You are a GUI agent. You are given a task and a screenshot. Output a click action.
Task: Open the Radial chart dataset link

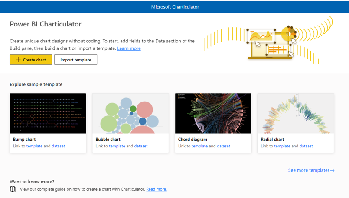(x=306, y=146)
